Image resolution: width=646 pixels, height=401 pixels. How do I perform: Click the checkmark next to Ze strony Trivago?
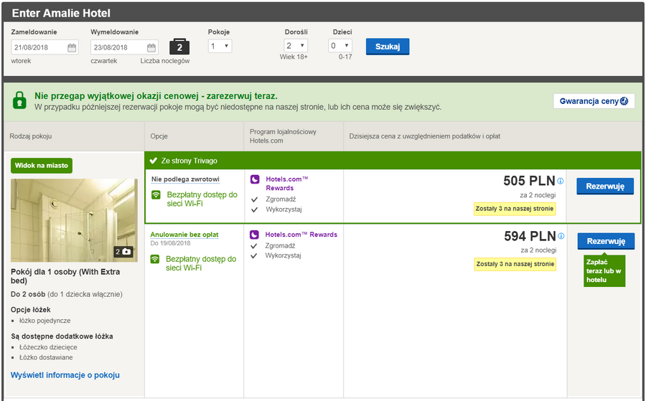pyautogui.click(x=154, y=161)
